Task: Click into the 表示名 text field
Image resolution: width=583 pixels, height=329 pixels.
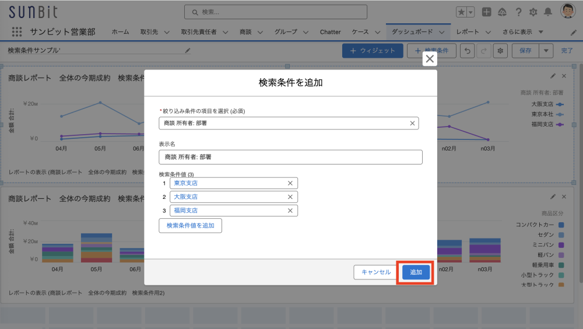Action: pyautogui.click(x=290, y=157)
